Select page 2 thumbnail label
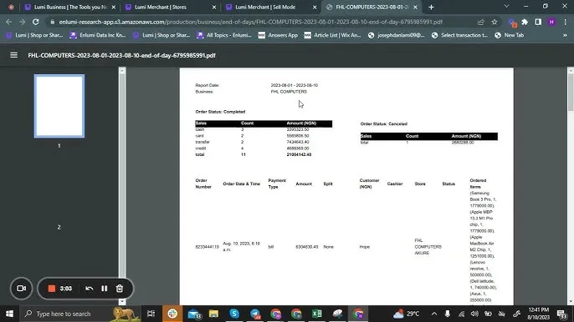Screen dimensions: 574x322 click(x=59, y=227)
